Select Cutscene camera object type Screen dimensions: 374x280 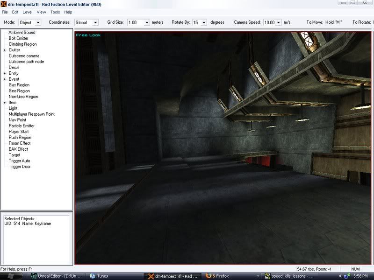(x=24, y=56)
